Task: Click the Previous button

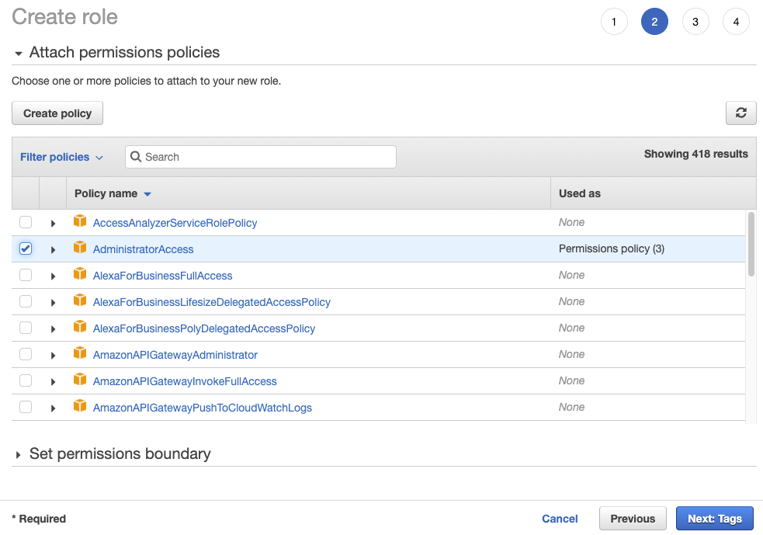Action: pos(633,519)
